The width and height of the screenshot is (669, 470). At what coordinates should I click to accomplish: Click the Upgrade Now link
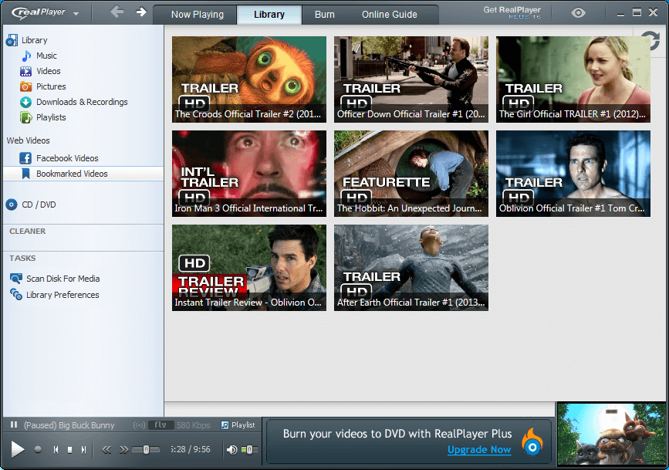479,449
